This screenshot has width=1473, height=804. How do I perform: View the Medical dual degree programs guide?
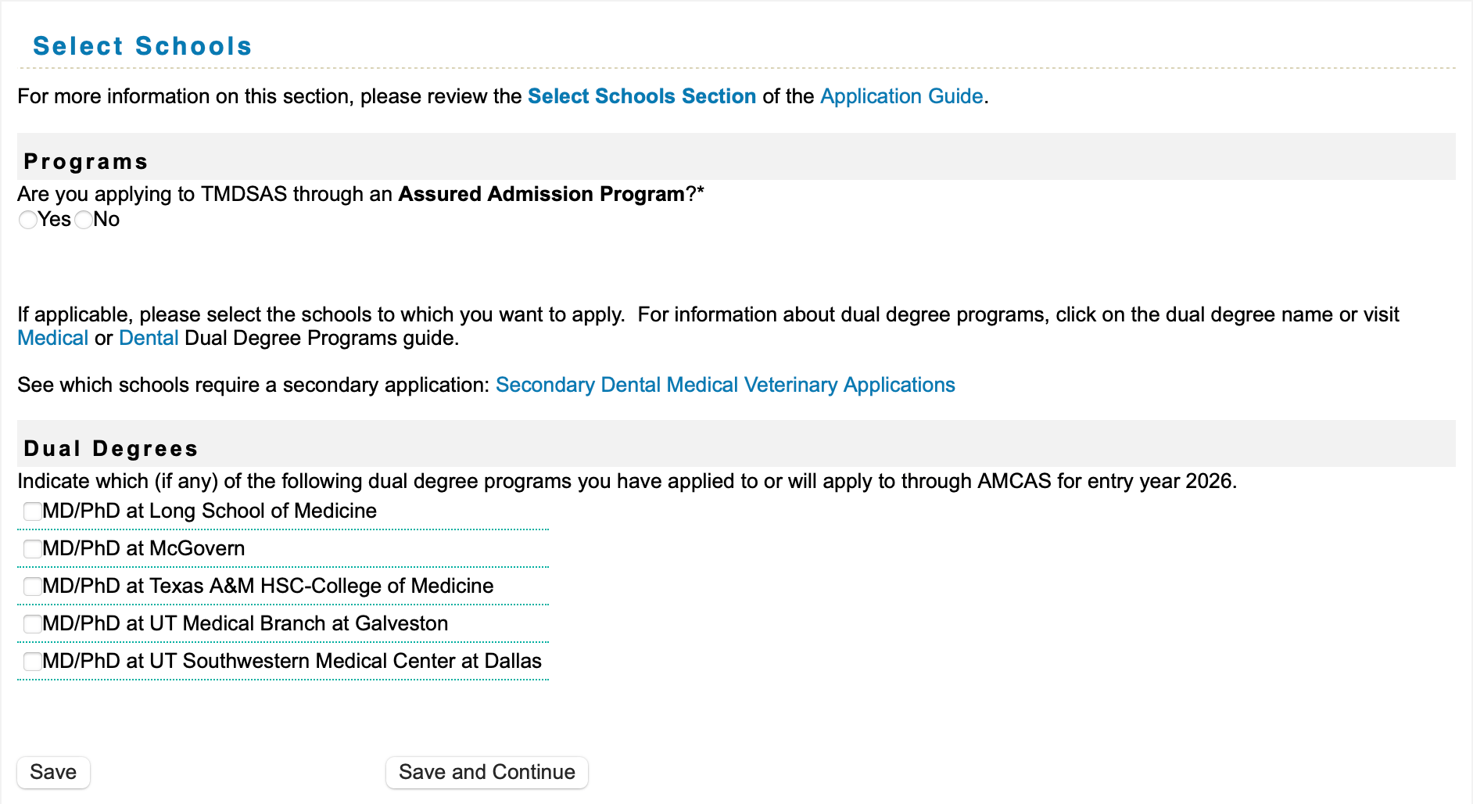click(x=52, y=338)
